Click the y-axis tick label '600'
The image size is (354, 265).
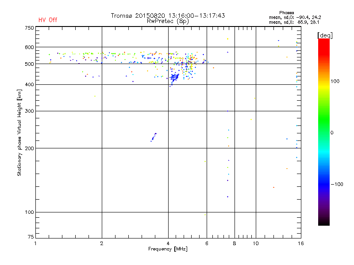pyautogui.click(x=29, y=47)
